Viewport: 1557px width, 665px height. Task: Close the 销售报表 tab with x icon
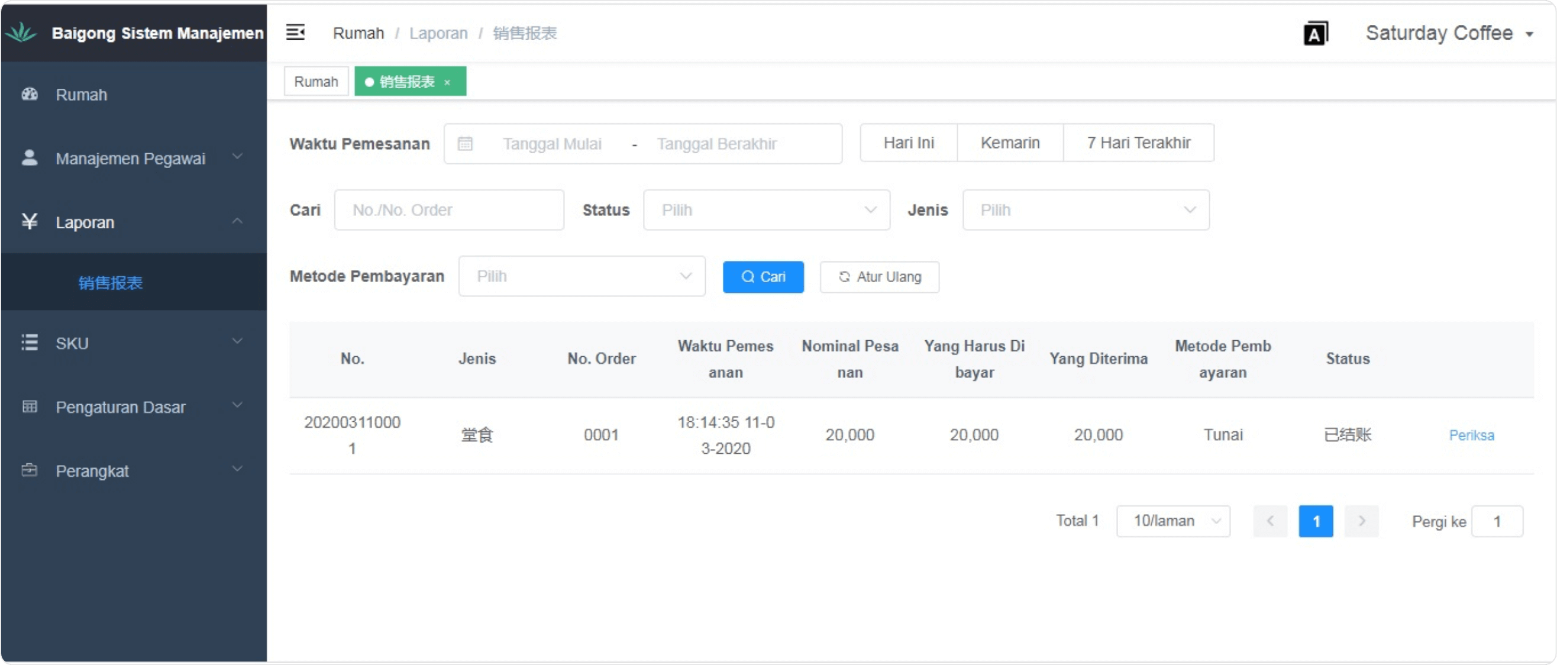point(447,82)
